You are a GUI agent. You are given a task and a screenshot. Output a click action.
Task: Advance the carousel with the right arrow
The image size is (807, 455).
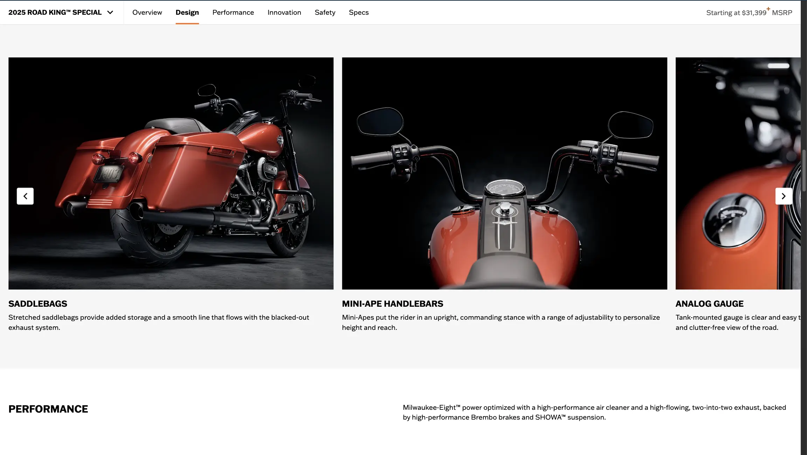(784, 196)
